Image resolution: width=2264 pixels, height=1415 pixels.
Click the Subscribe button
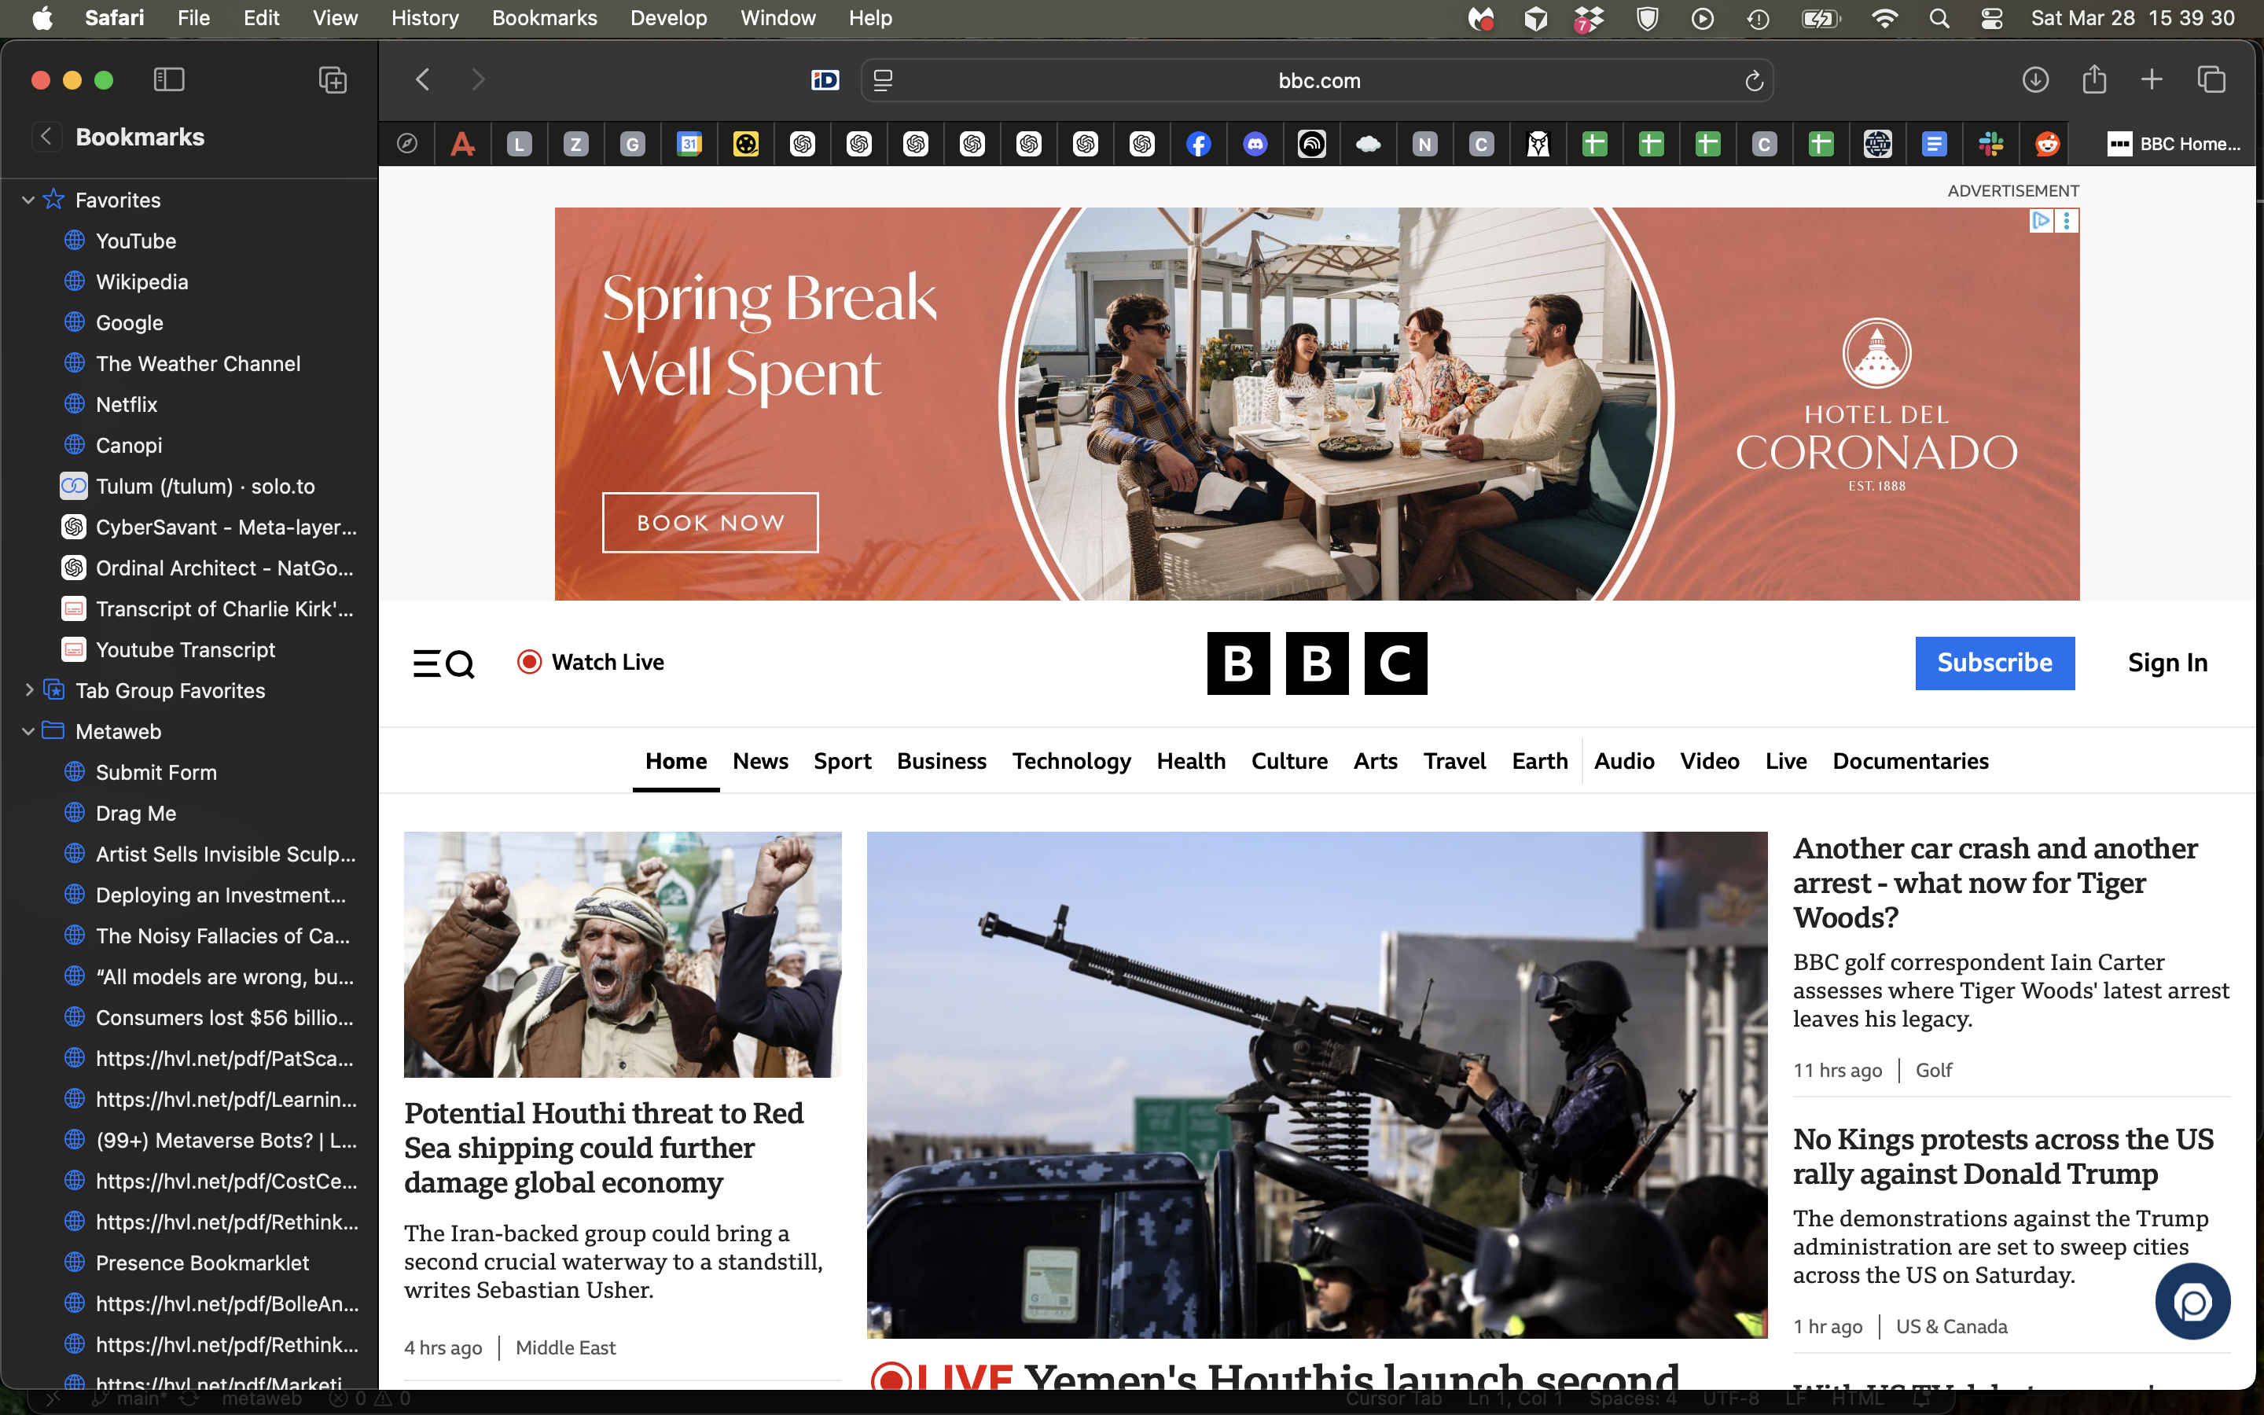[1994, 663]
